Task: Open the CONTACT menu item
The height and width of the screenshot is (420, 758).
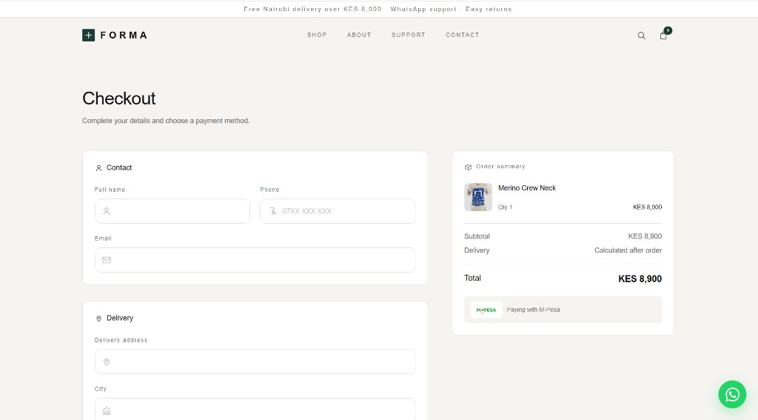Action: tap(463, 35)
